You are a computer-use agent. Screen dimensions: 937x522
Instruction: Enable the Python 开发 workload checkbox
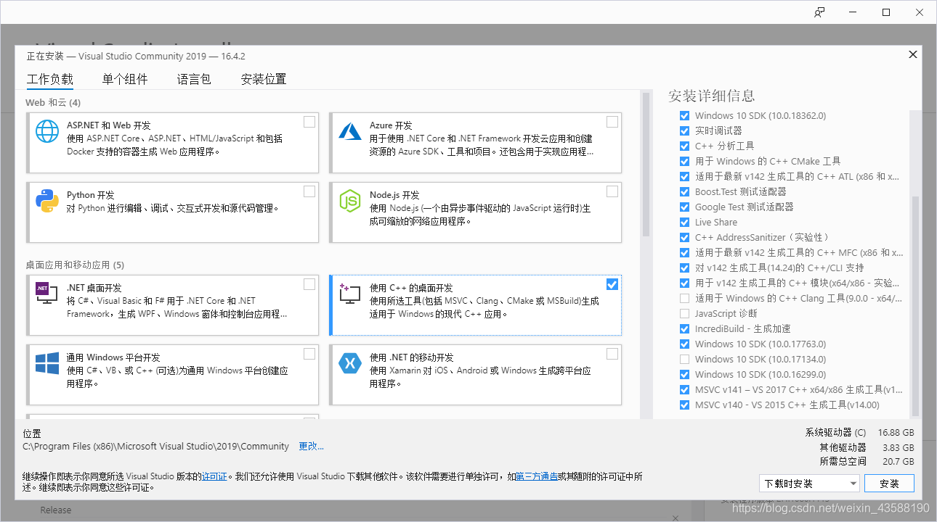(309, 191)
